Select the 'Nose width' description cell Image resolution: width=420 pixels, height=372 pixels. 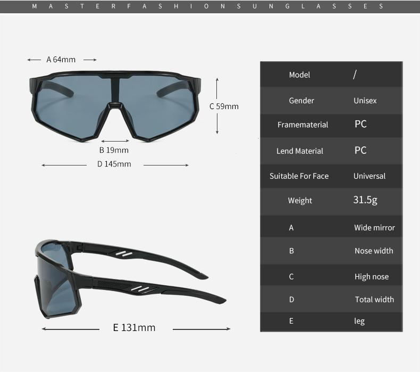pyautogui.click(x=374, y=251)
